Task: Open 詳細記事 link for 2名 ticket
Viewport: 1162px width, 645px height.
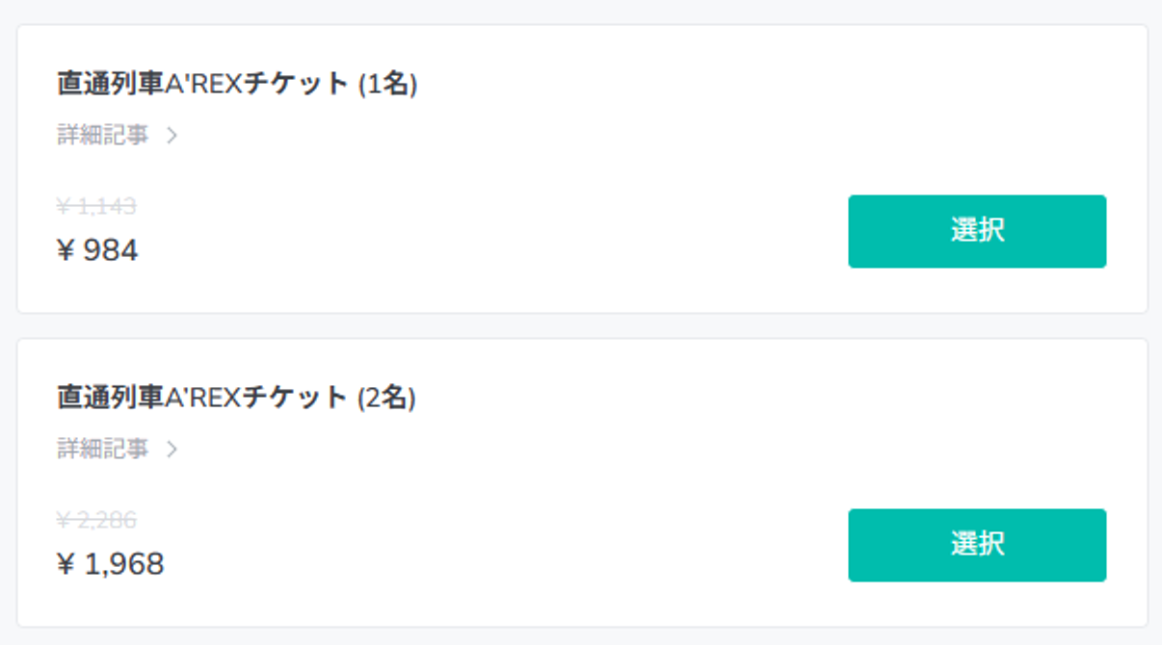Action: coord(103,450)
